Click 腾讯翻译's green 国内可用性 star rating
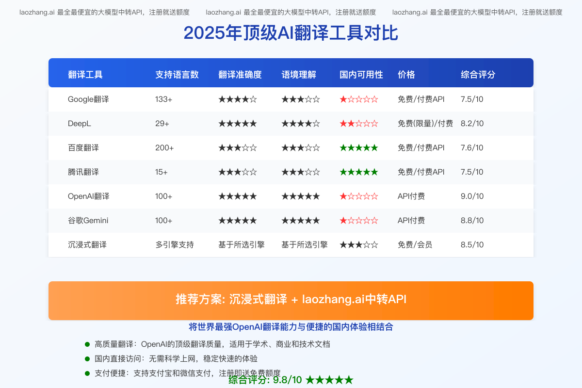 [x=359, y=172]
